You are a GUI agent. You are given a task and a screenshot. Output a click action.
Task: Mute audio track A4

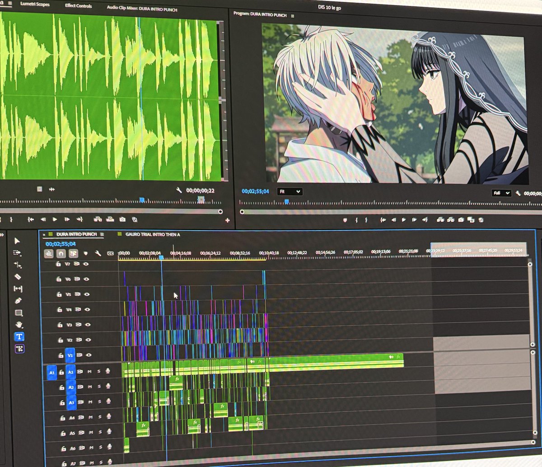pos(91,418)
